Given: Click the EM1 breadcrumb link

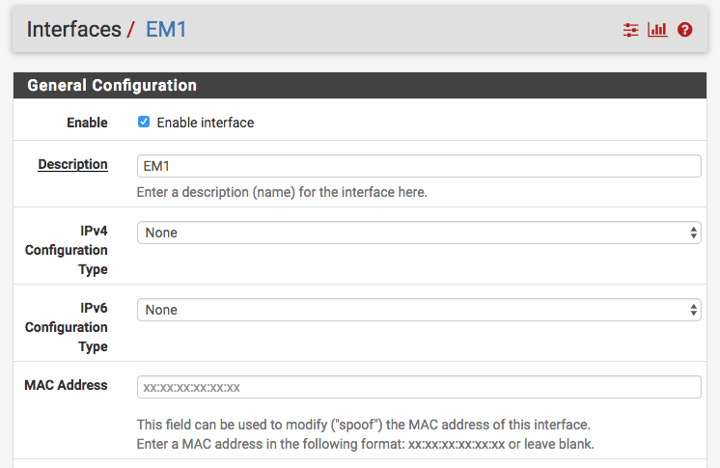Looking at the screenshot, I should [x=166, y=29].
